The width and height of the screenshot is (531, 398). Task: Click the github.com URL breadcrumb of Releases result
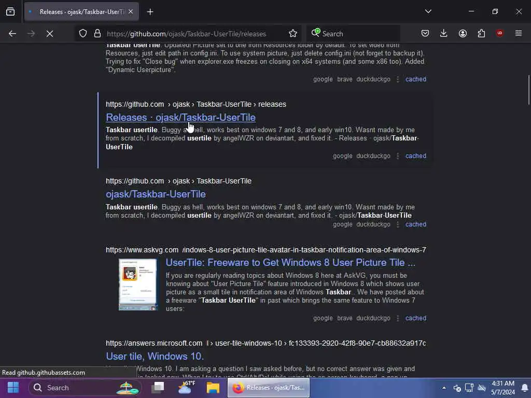click(195, 104)
